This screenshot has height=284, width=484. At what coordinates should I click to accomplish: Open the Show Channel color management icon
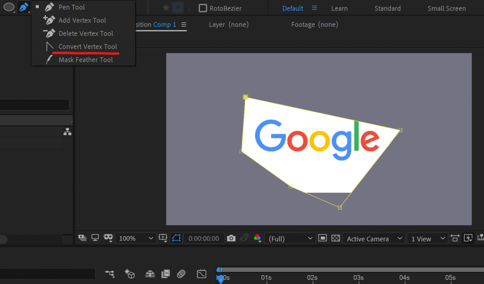tap(258, 238)
